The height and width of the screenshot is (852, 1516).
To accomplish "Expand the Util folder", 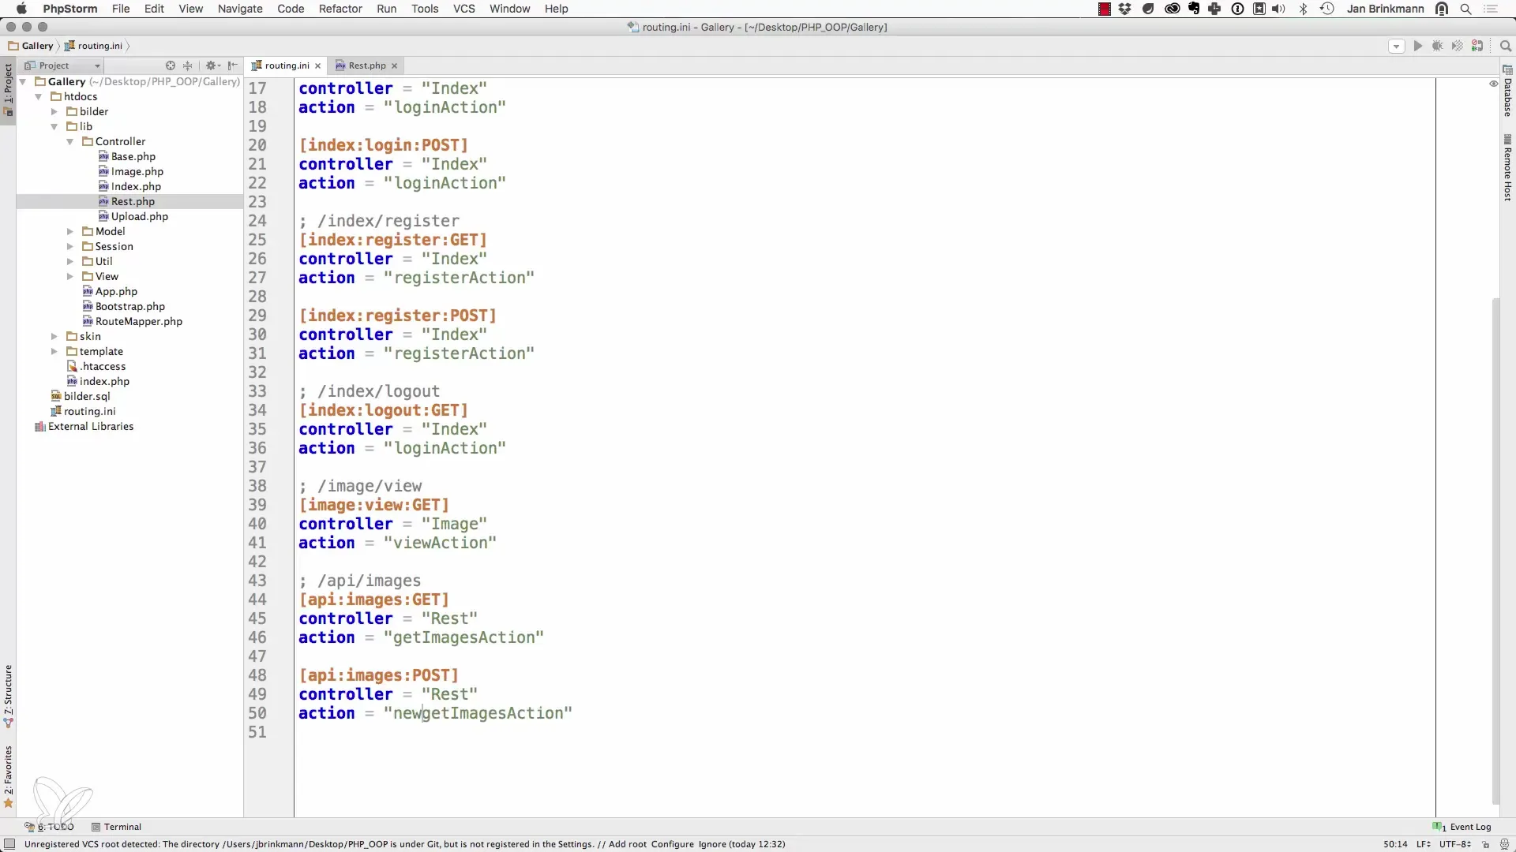I will tap(70, 262).
